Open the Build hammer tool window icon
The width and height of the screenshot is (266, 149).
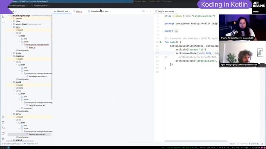pos(3,123)
